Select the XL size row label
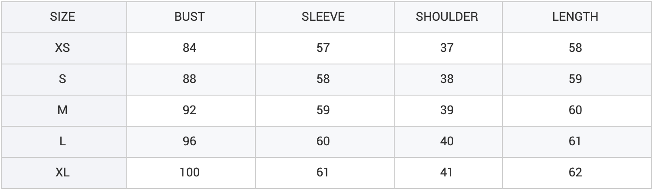Image resolution: width=653 pixels, height=192 pixels. click(63, 173)
